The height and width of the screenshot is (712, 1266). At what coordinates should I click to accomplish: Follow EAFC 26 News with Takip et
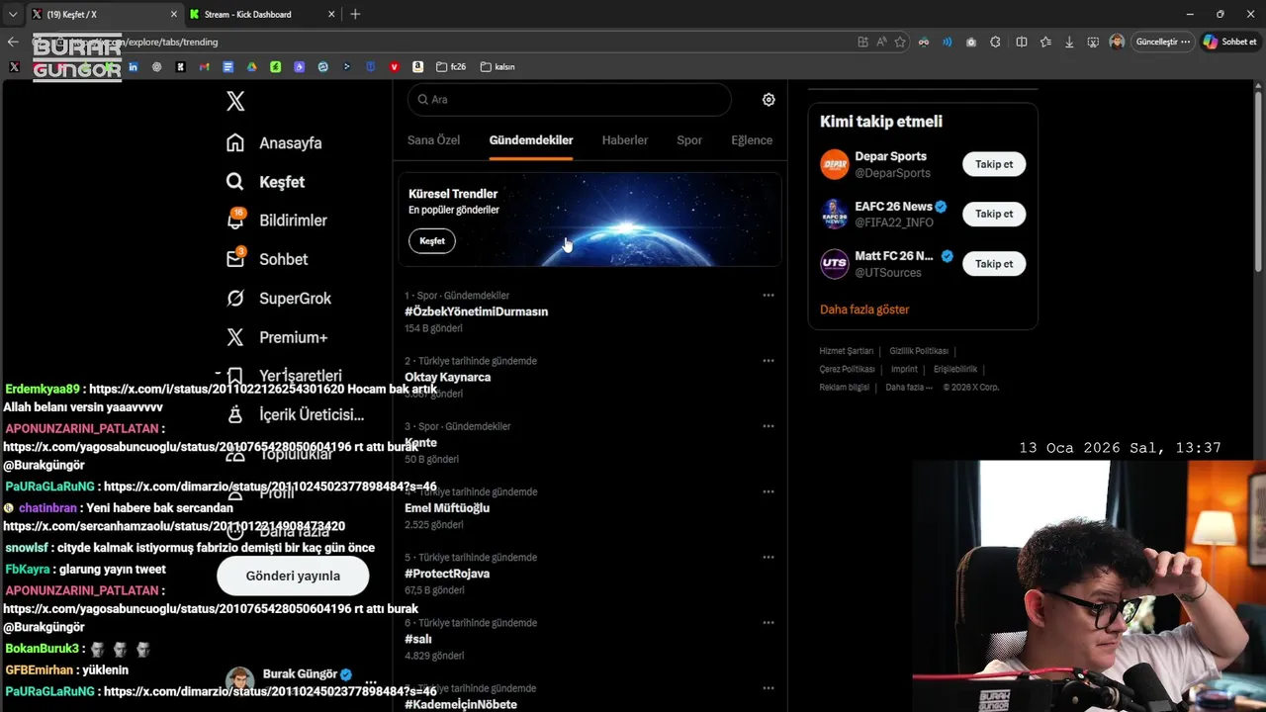pos(994,214)
